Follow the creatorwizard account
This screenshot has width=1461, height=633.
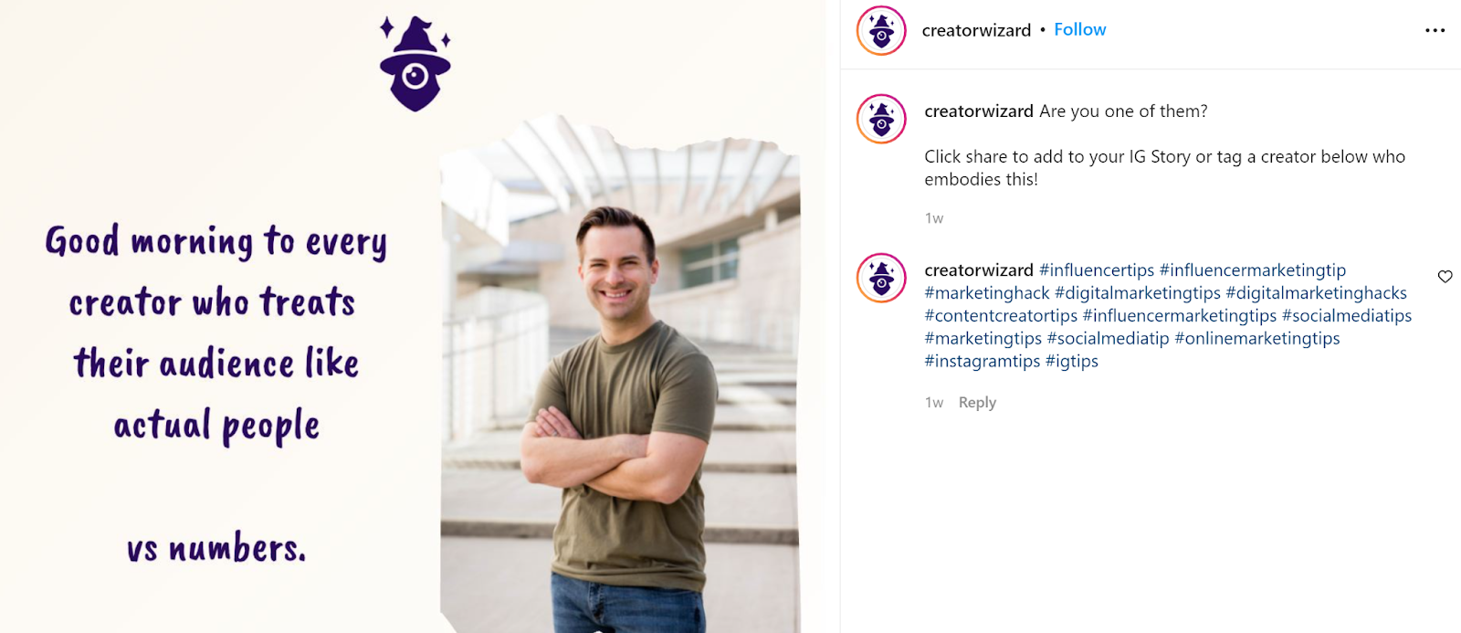click(x=1079, y=29)
